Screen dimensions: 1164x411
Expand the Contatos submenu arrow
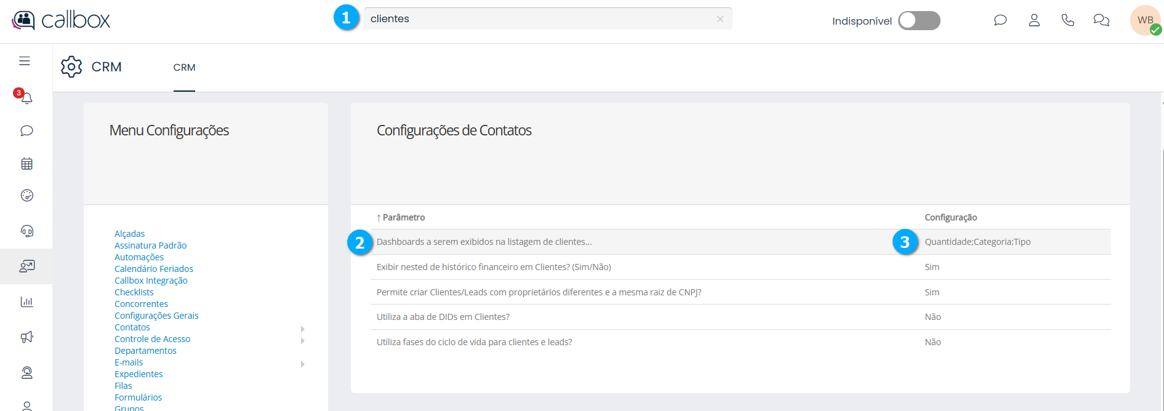pos(302,329)
